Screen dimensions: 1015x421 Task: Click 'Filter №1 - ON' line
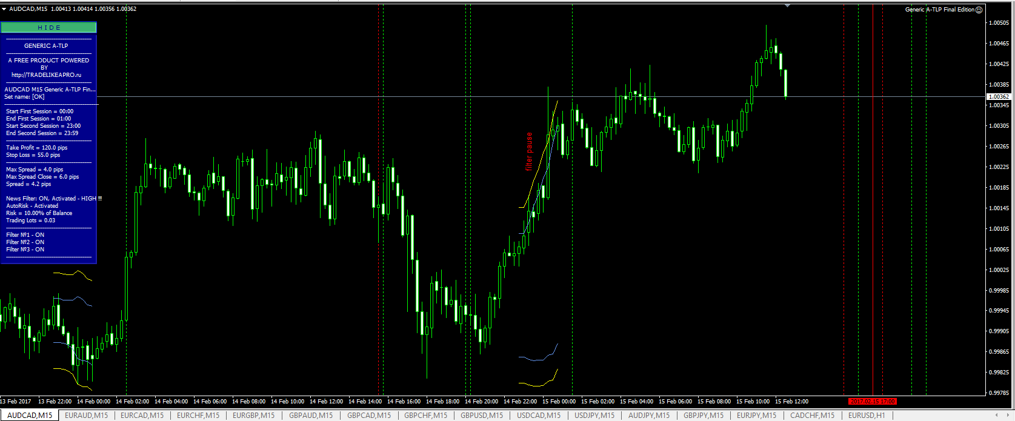pyautogui.click(x=25, y=235)
